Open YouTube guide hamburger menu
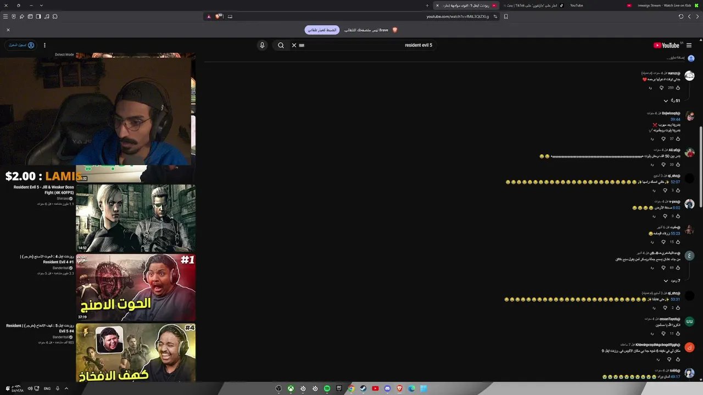Viewport: 703px width, 395px height. [689, 46]
